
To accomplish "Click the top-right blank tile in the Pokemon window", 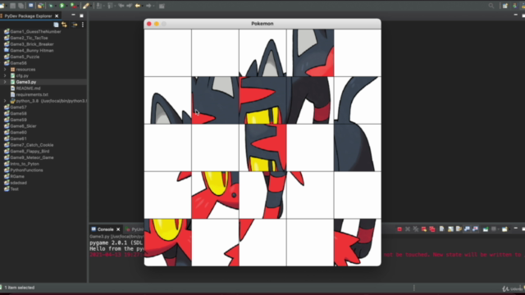I will click(x=358, y=52).
